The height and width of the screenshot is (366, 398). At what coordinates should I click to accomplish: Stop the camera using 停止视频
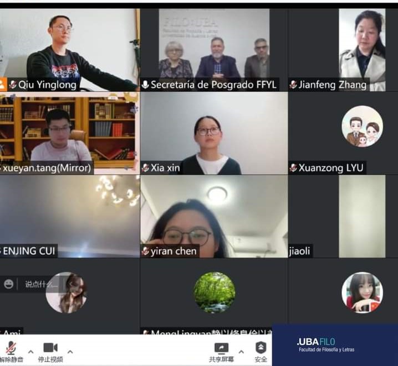point(50,352)
